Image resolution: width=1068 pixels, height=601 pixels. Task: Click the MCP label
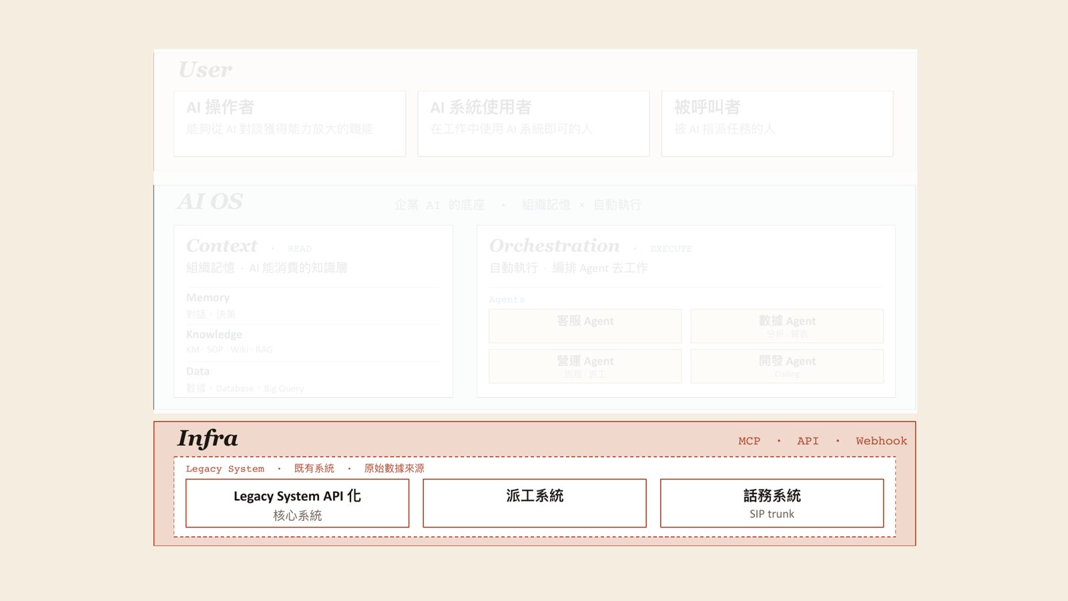coord(749,441)
